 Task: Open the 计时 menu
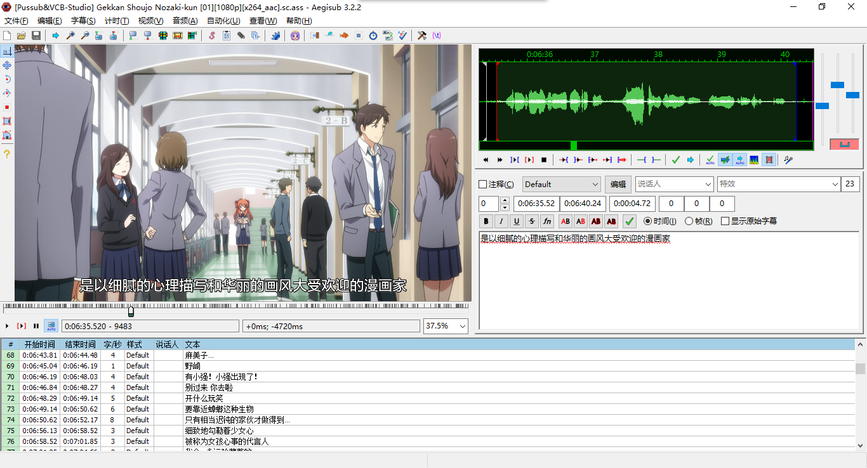point(117,21)
